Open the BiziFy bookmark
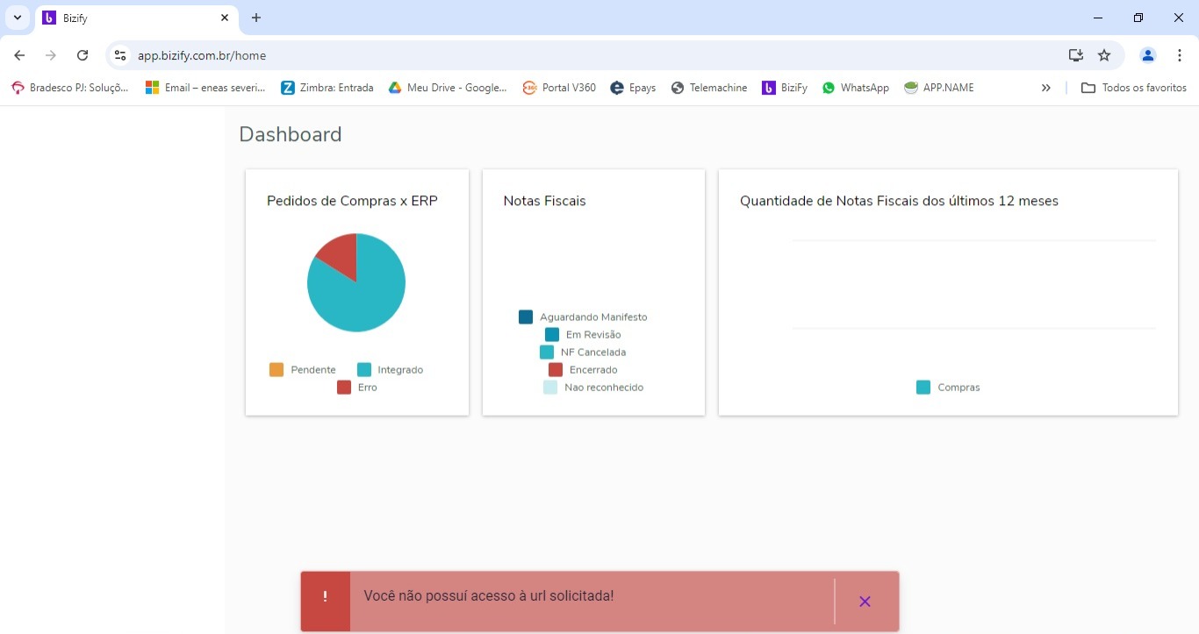The width and height of the screenshot is (1199, 634). pos(785,88)
